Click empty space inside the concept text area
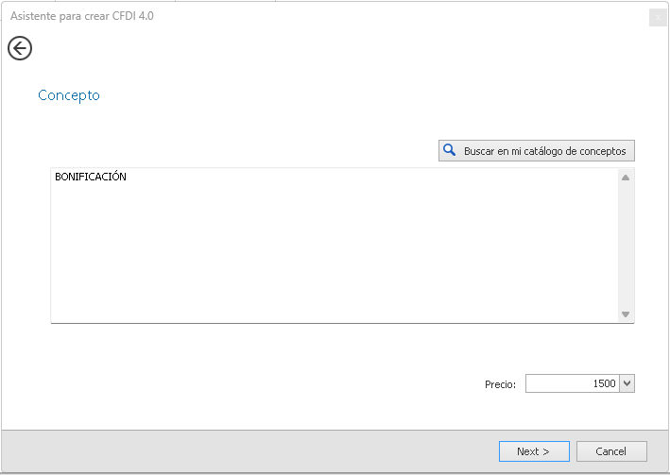This screenshot has height=475, width=670. [x=331, y=255]
